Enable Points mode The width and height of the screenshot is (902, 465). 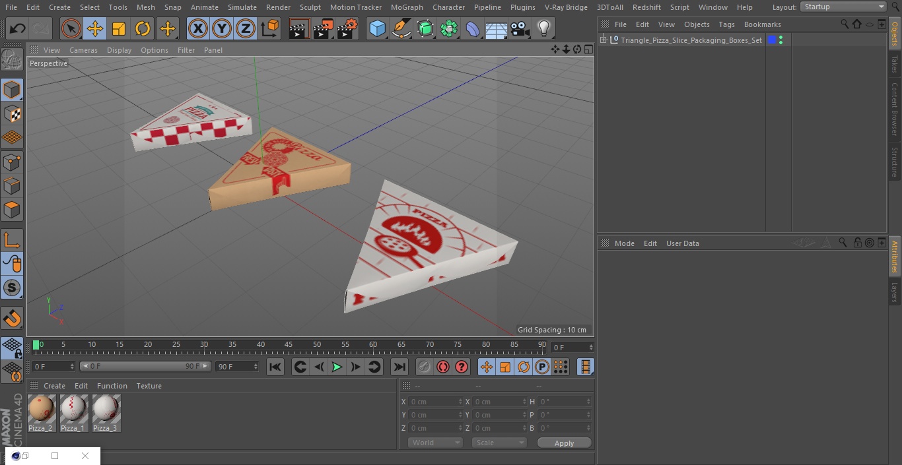(x=12, y=162)
